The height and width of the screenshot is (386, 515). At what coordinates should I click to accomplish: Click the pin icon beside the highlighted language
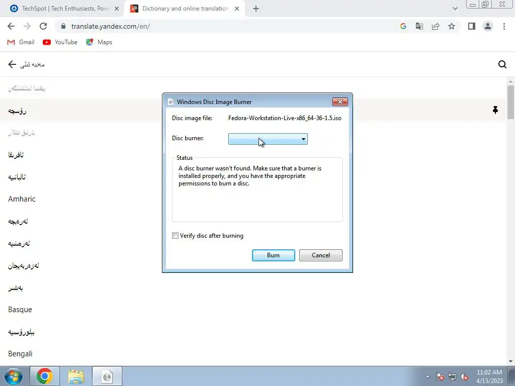(x=495, y=110)
